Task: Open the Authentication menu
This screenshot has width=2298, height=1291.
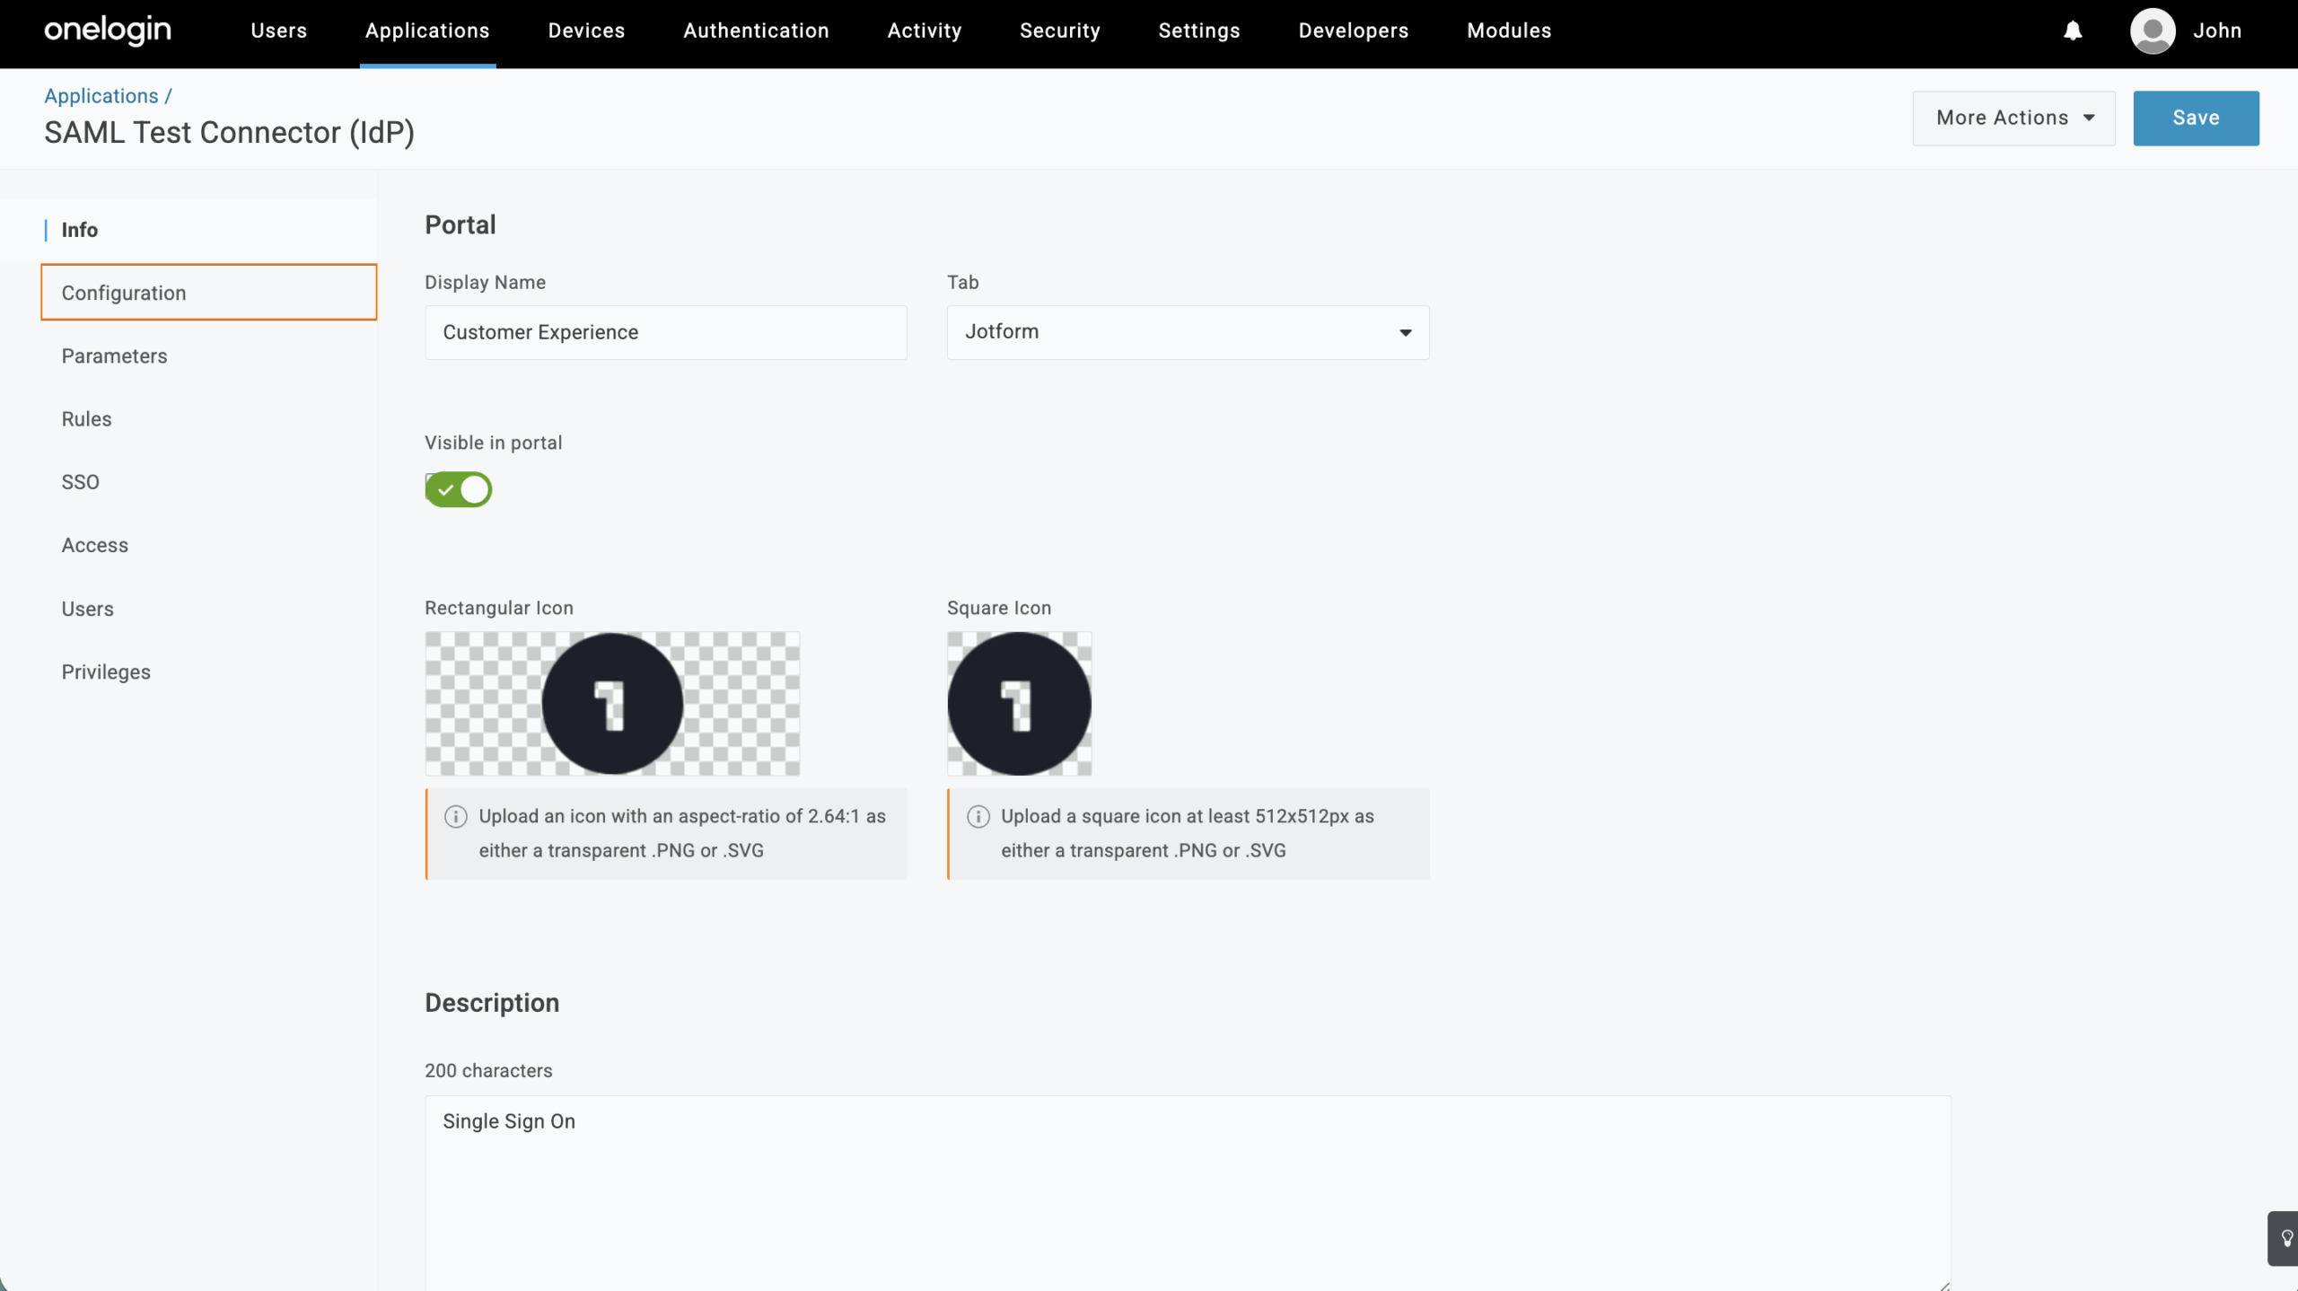Action: pyautogui.click(x=756, y=31)
